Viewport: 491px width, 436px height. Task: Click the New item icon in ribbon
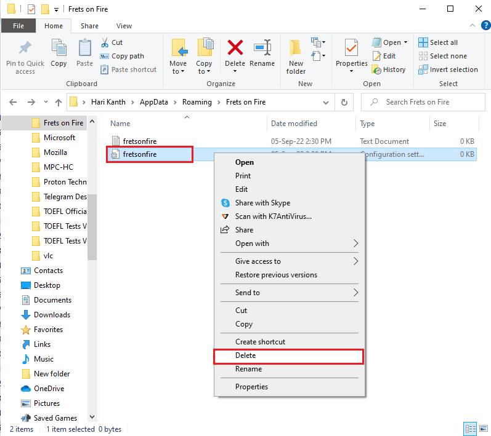[318, 42]
